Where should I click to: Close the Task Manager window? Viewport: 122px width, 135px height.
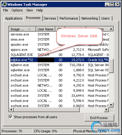click(x=117, y=5)
